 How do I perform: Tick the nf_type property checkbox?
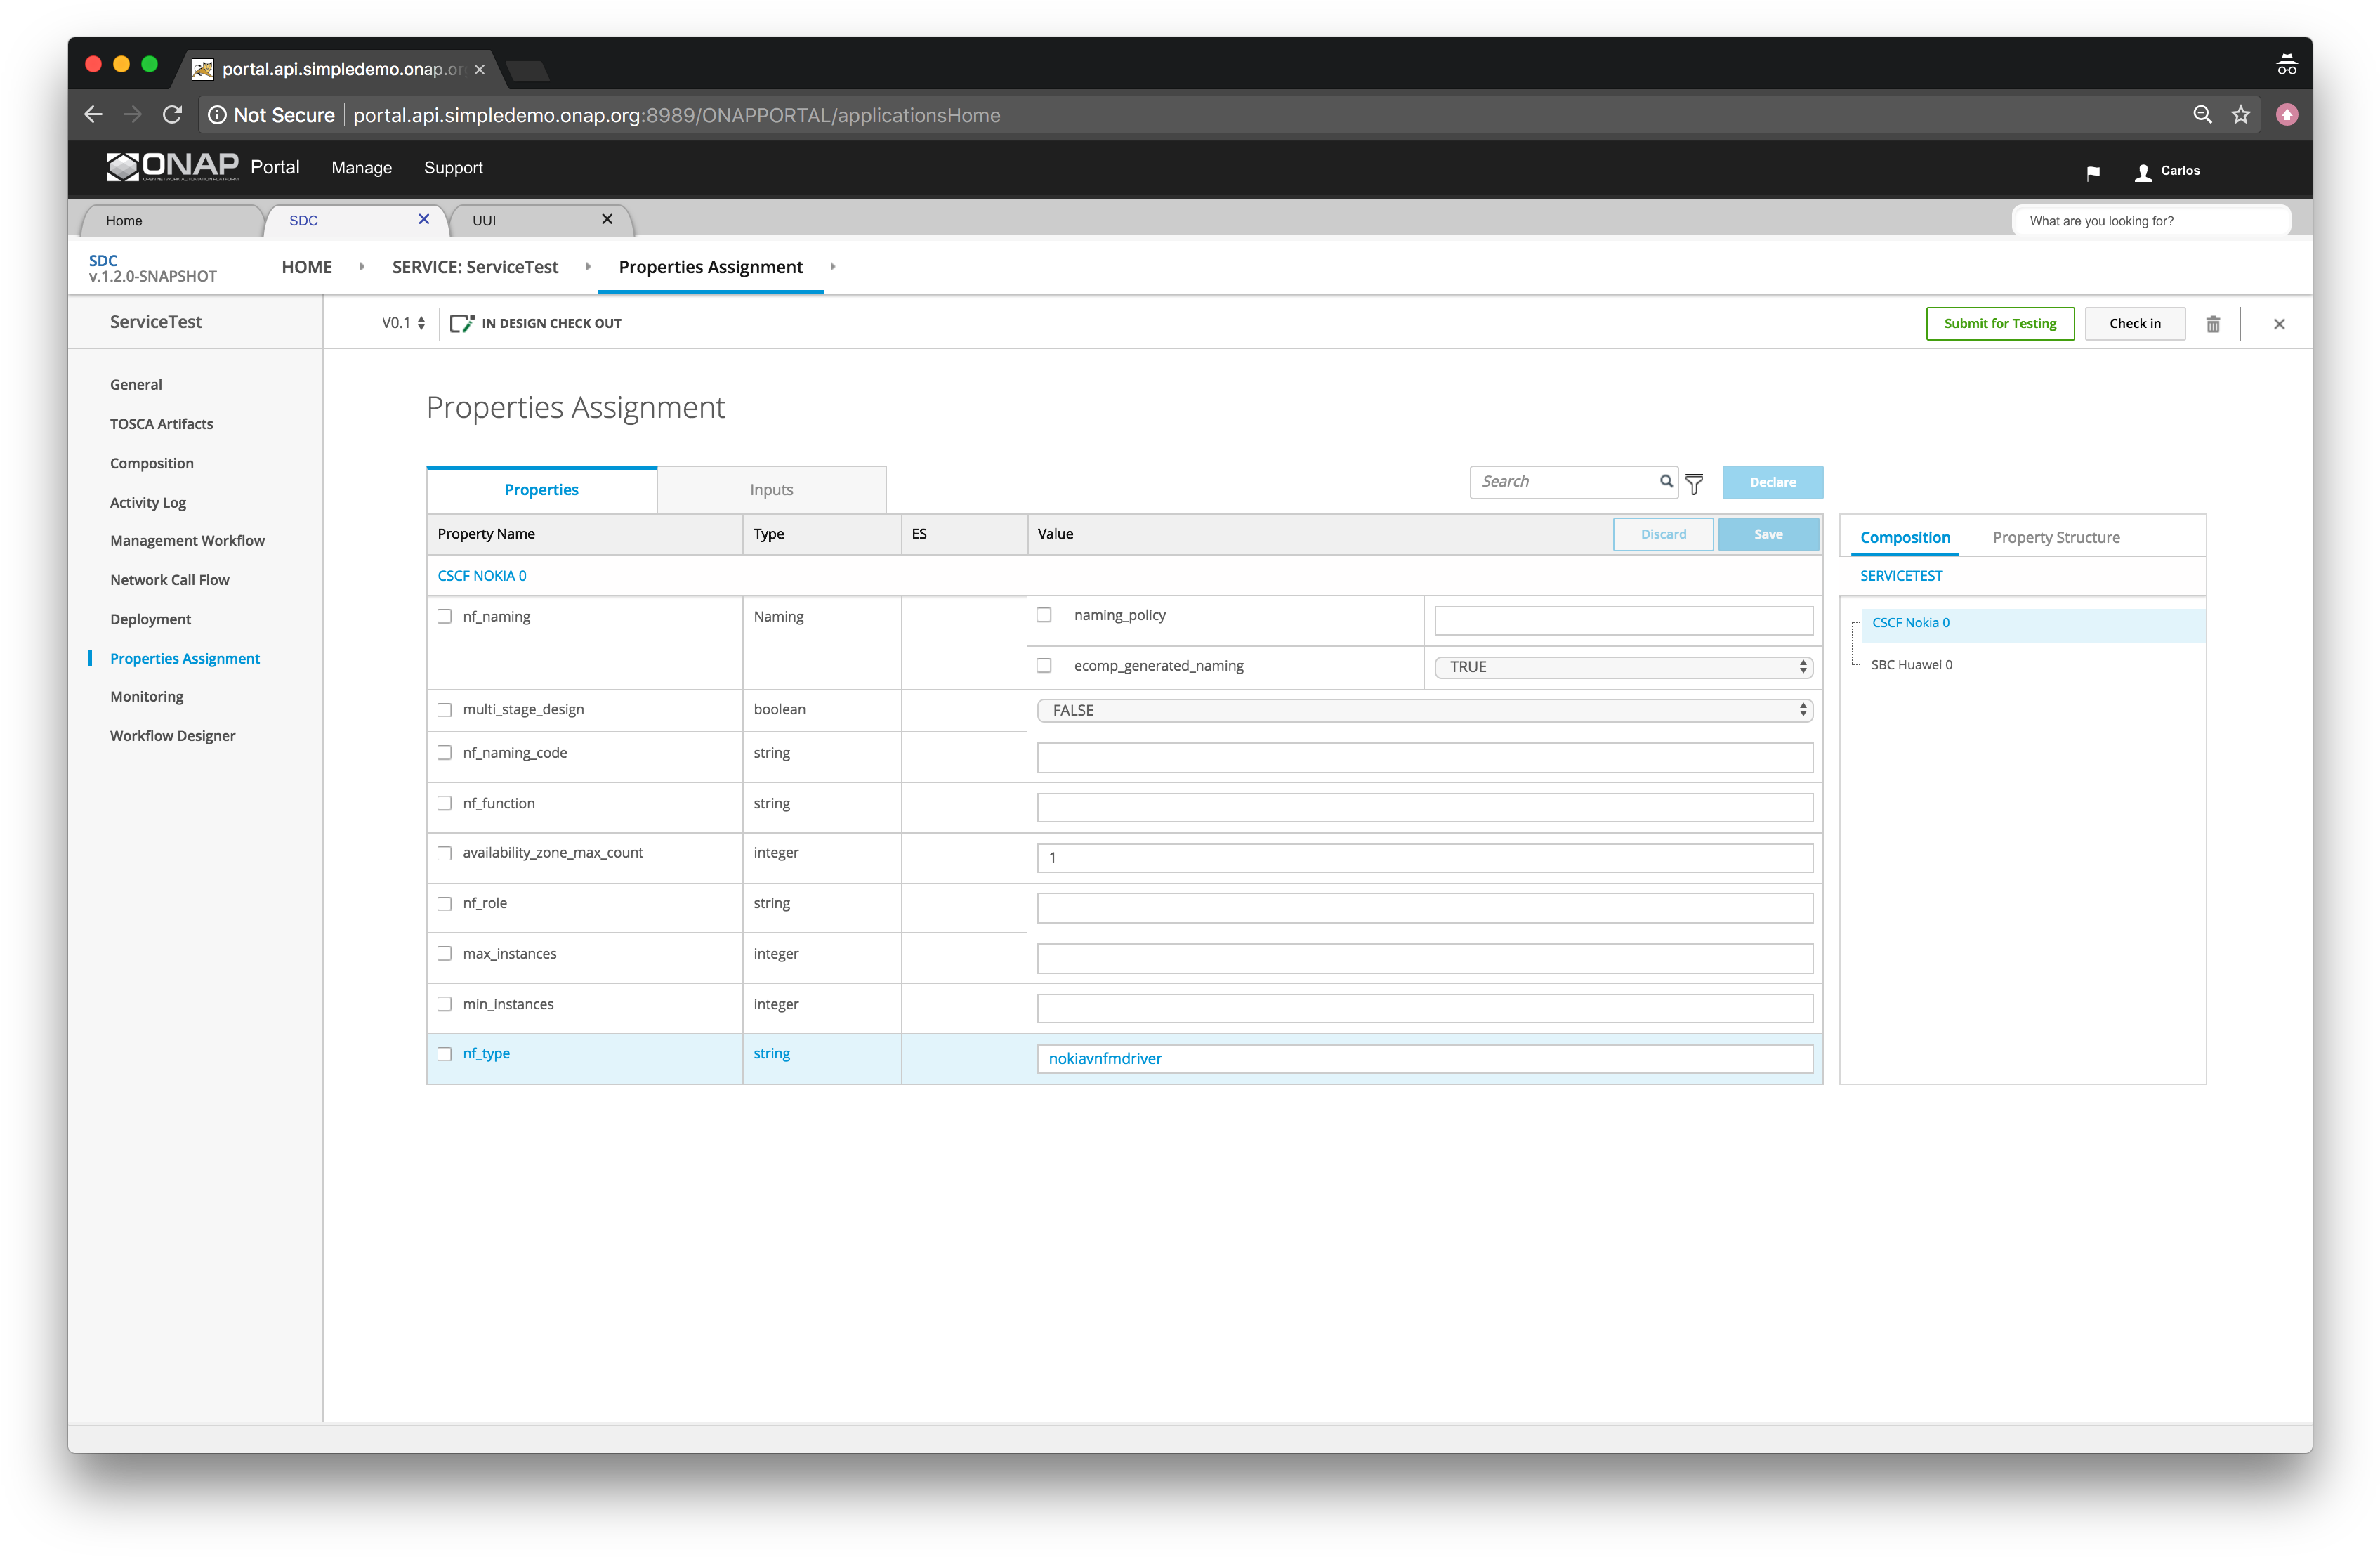[445, 1053]
